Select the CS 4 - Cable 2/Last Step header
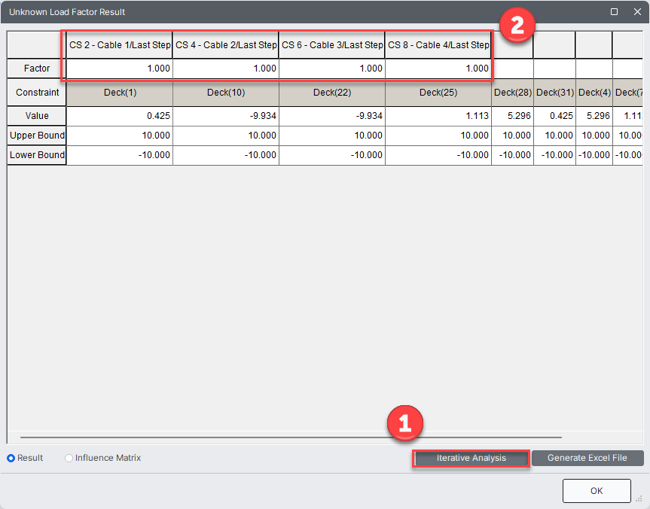This screenshot has height=509, width=650. (226, 45)
